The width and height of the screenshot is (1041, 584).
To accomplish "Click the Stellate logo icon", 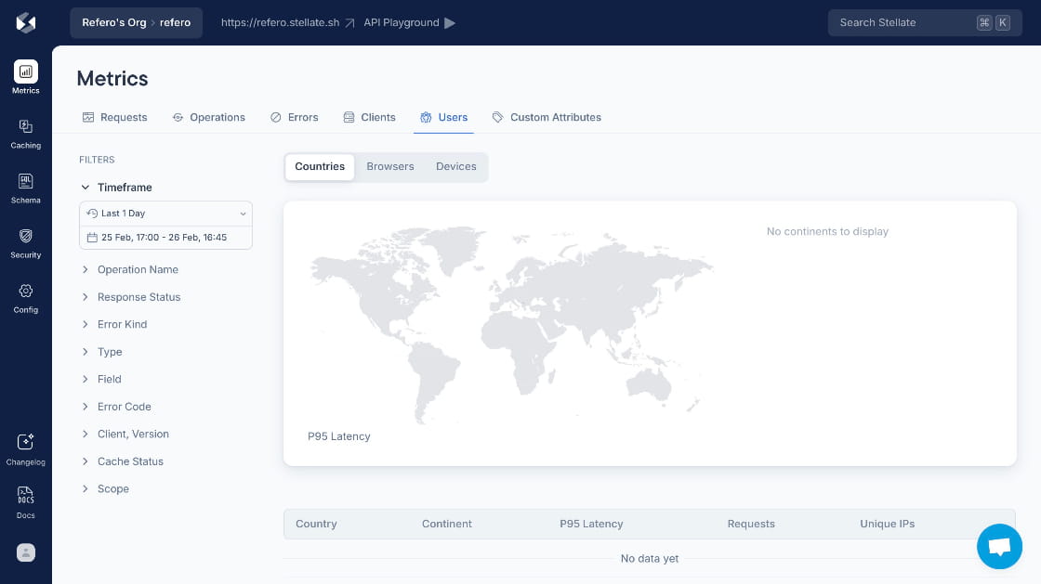I will (26, 23).
